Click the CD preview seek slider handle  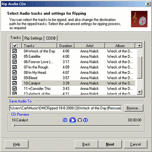point(14,126)
